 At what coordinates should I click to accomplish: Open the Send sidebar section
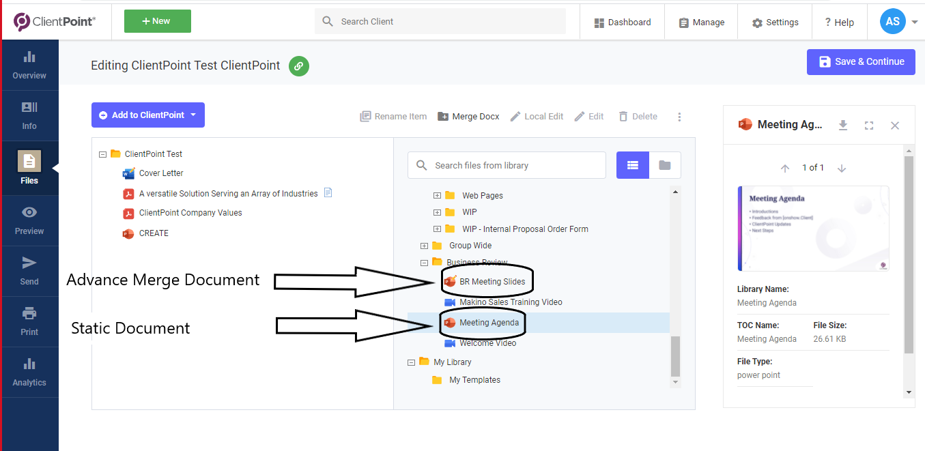point(29,271)
